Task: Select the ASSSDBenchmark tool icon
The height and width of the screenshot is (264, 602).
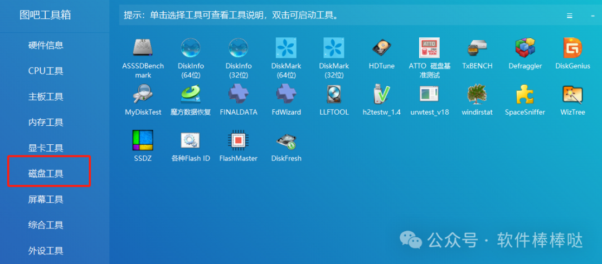Action: 143,48
